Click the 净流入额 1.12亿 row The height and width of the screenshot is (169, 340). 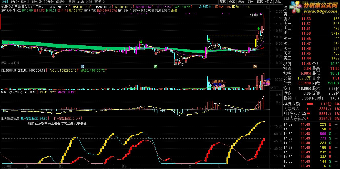(x=311, y=104)
